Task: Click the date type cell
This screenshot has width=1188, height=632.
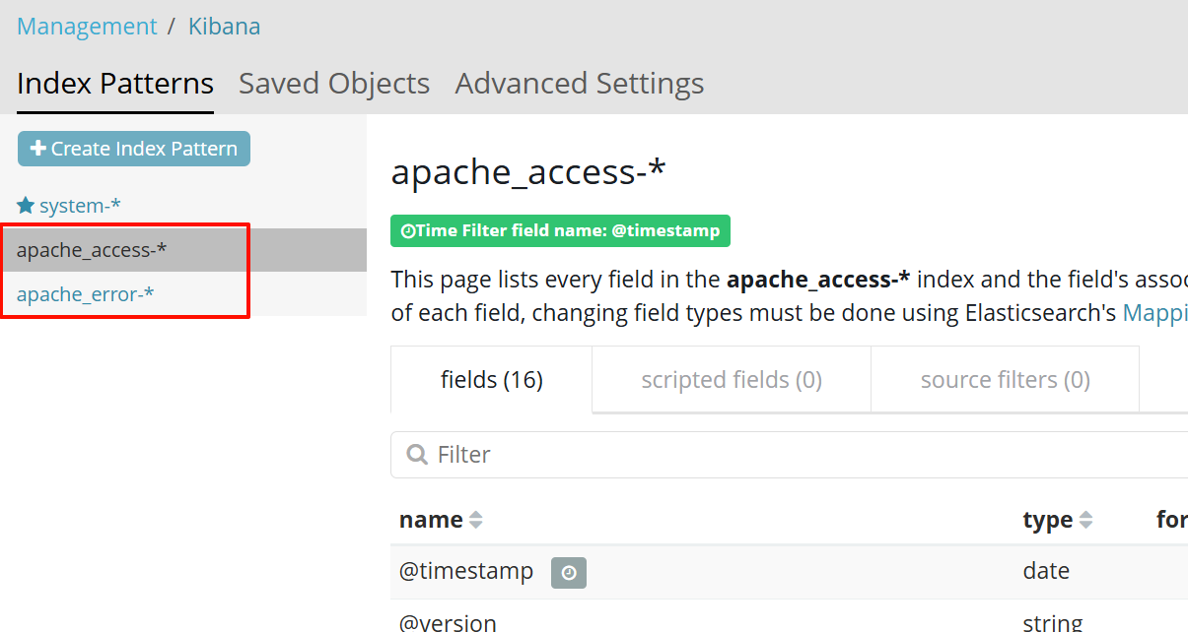Action: pyautogui.click(x=1046, y=571)
